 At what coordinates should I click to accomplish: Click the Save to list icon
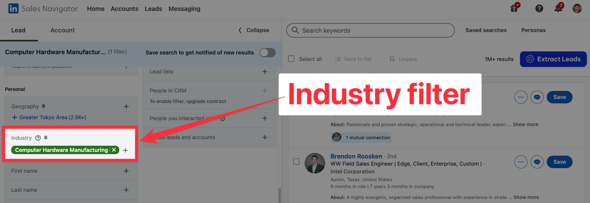(x=338, y=59)
